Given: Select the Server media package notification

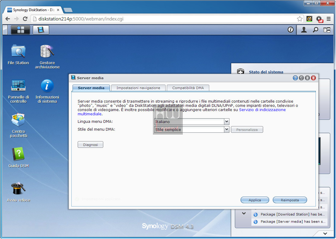Looking at the screenshot, I should 290,222.
